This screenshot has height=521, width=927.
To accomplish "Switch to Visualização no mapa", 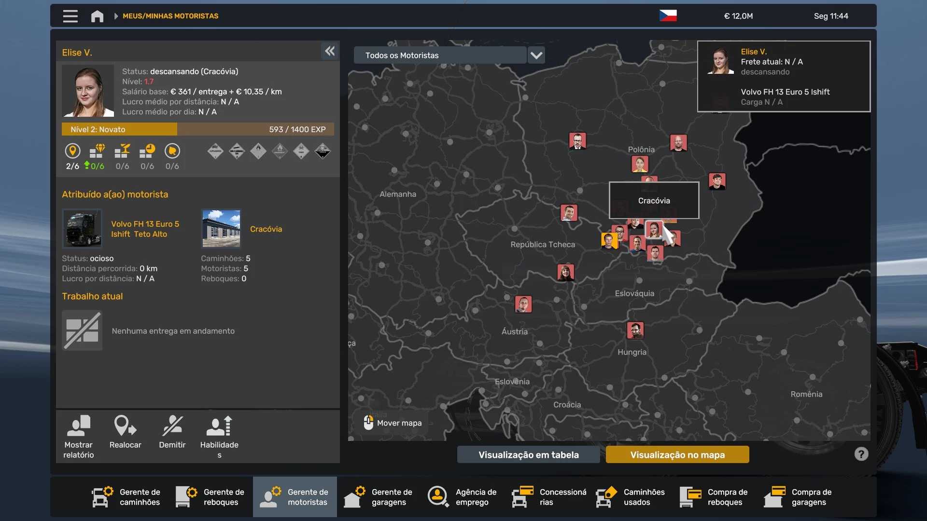I will 677,454.
